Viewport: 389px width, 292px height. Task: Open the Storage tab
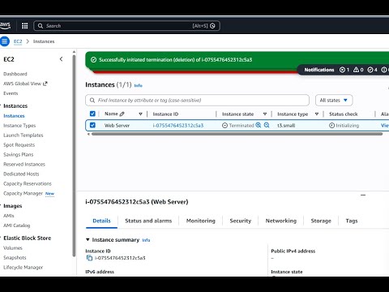click(x=321, y=221)
